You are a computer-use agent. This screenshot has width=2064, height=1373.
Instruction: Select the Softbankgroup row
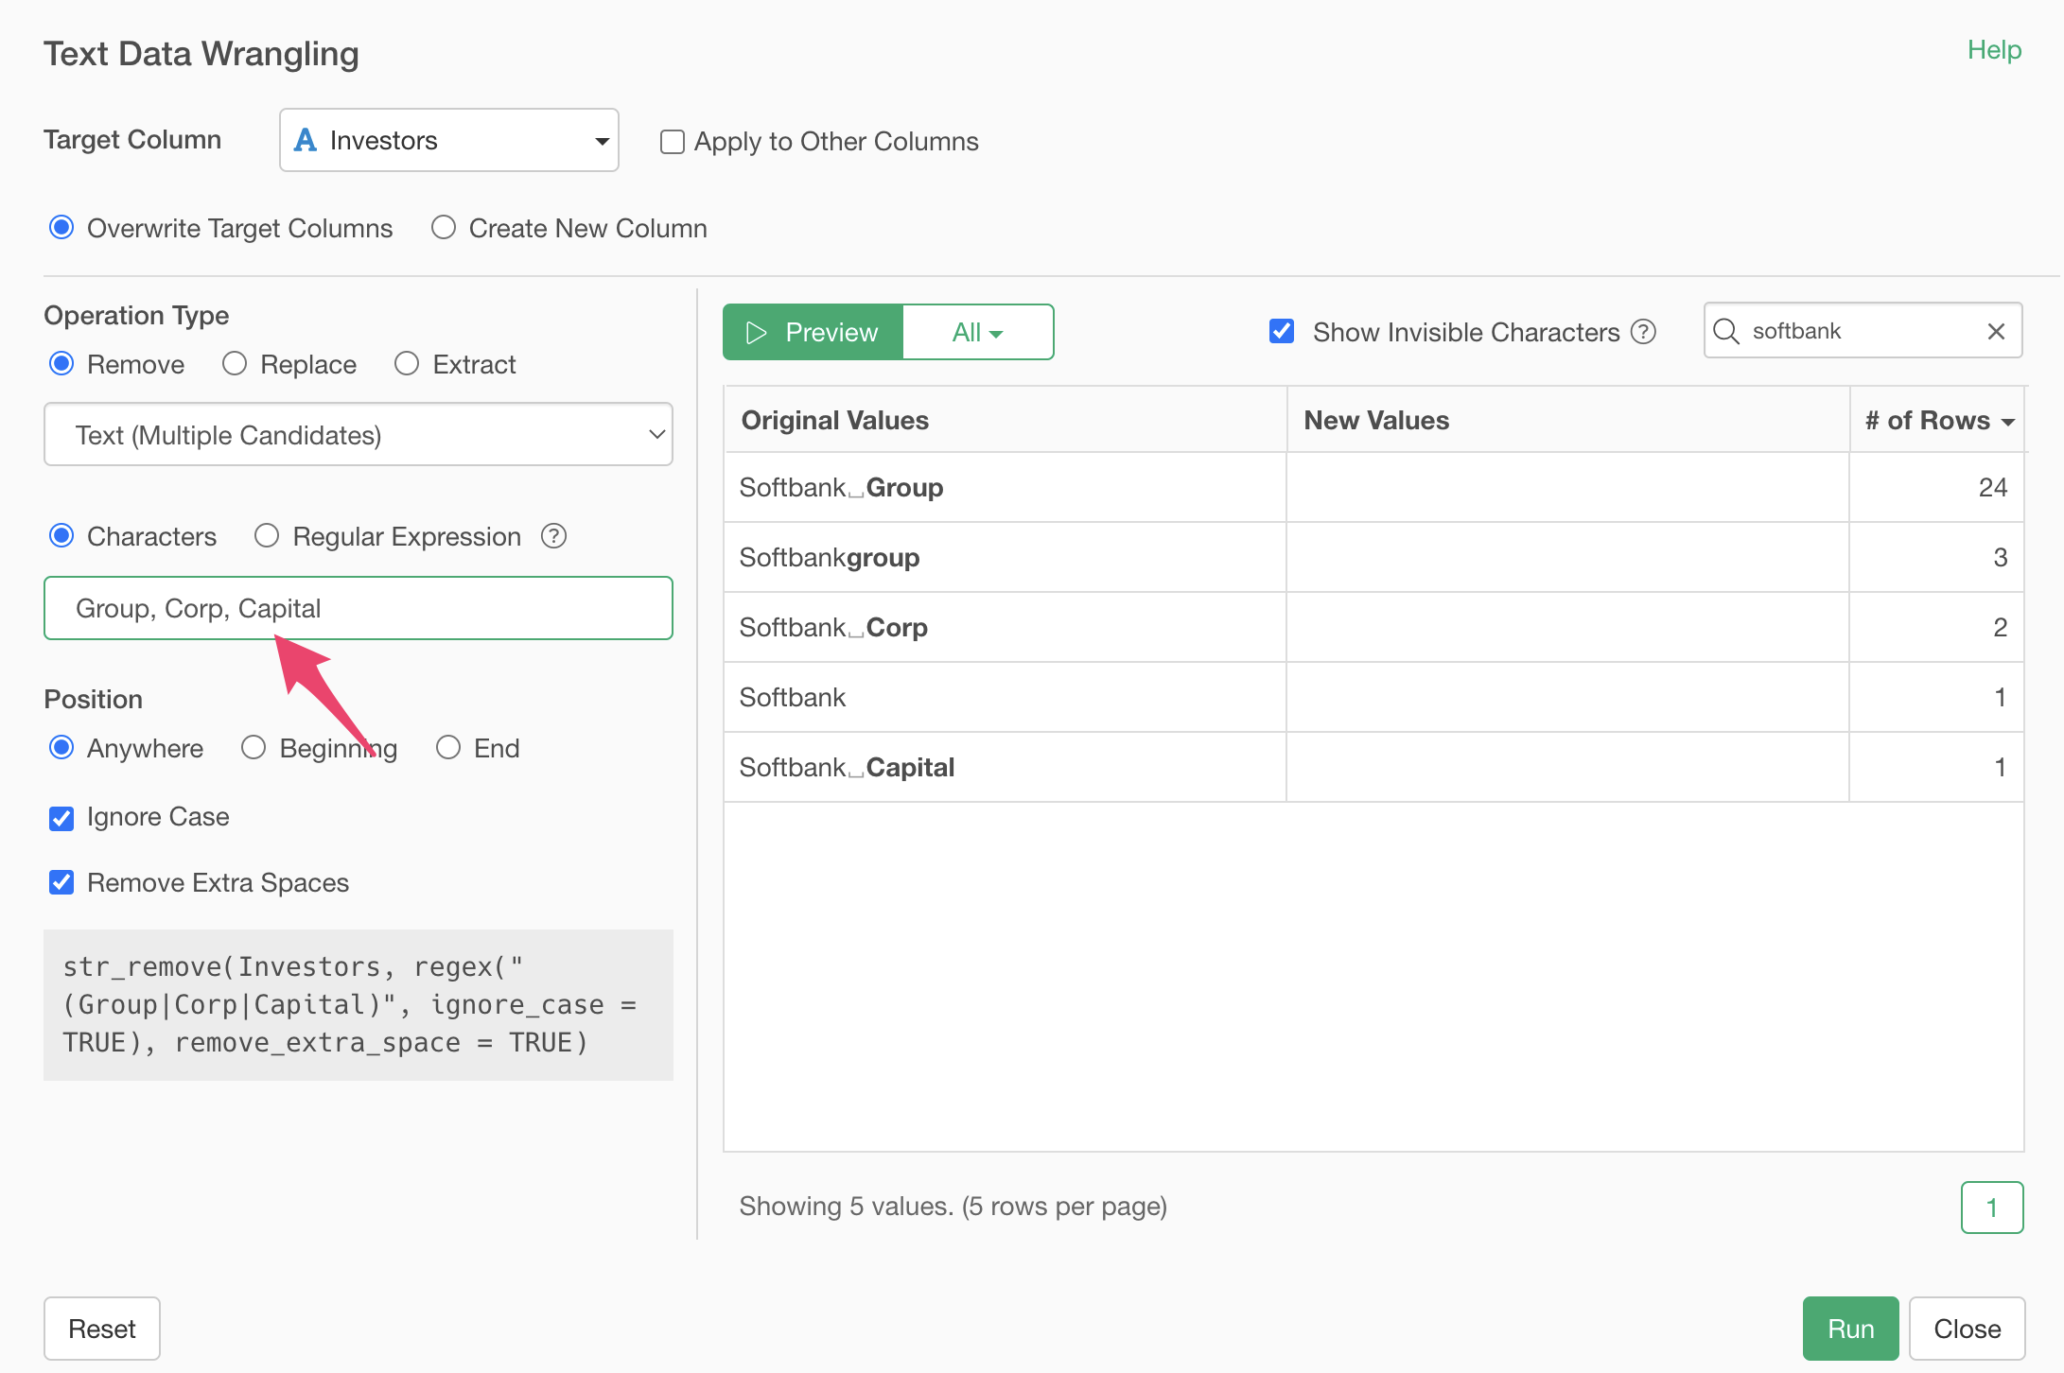pos(1373,557)
